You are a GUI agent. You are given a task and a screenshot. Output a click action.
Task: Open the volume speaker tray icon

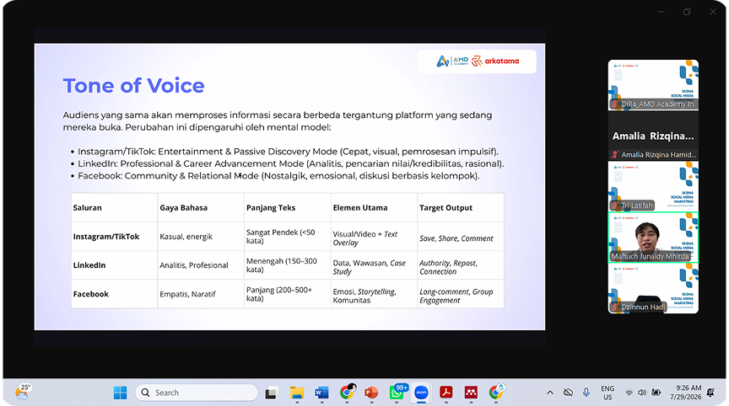click(642, 393)
